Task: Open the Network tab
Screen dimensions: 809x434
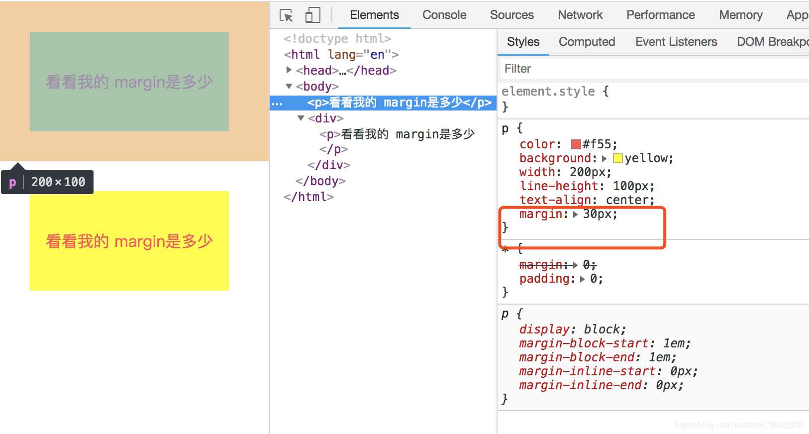Action: click(x=580, y=15)
